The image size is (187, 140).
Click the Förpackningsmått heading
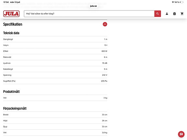click(x=15, y=108)
